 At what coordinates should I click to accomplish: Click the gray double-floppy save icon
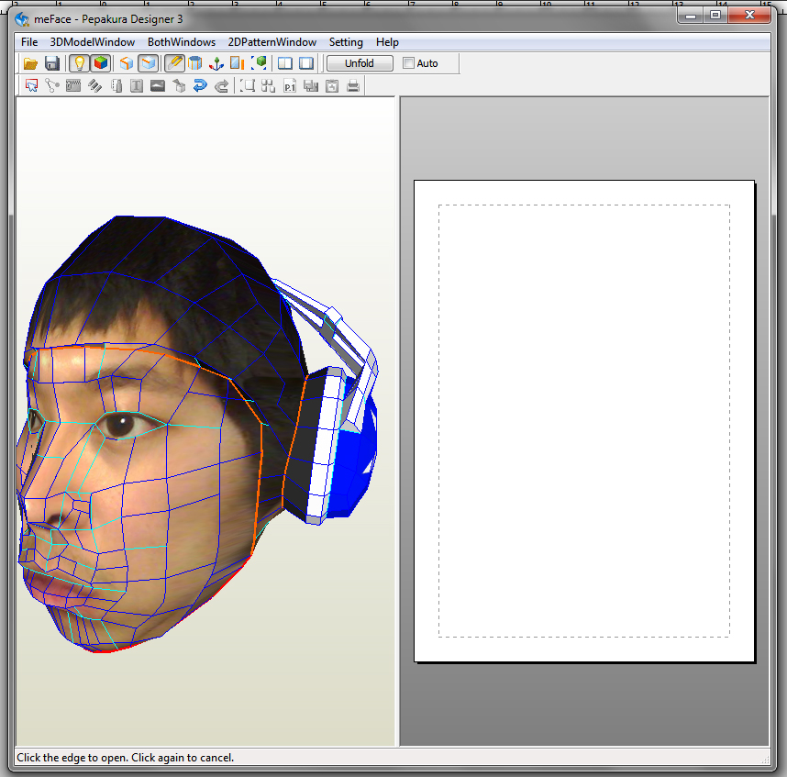pyautogui.click(x=311, y=86)
